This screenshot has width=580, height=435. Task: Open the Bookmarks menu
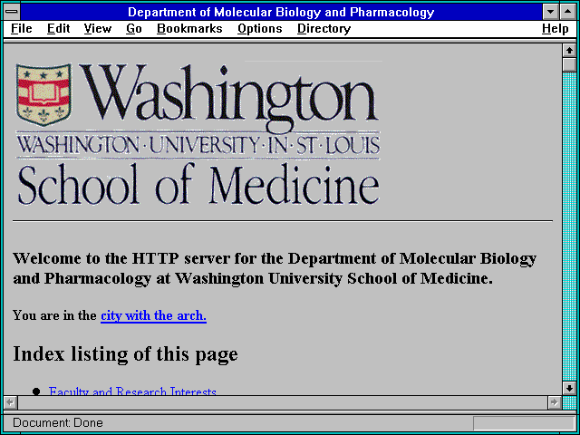pyautogui.click(x=189, y=29)
